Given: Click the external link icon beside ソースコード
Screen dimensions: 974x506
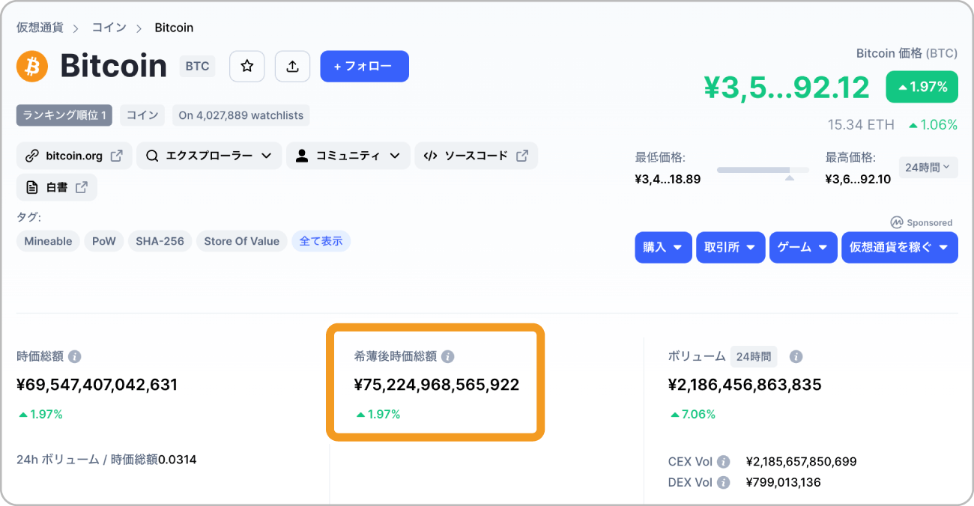Looking at the screenshot, I should pyautogui.click(x=522, y=156).
